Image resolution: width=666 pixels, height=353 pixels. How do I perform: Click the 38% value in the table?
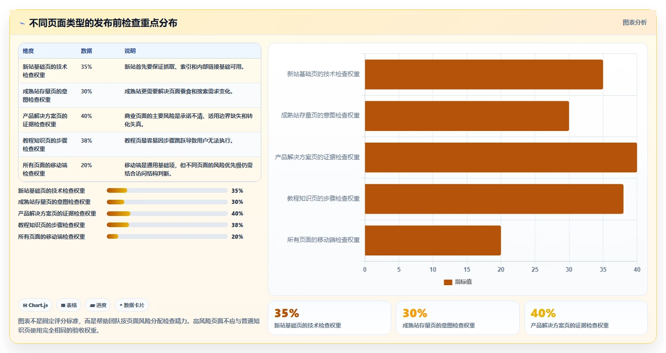[x=86, y=140]
